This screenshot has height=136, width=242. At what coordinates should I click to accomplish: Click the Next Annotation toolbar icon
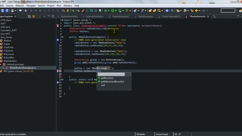(178, 11)
